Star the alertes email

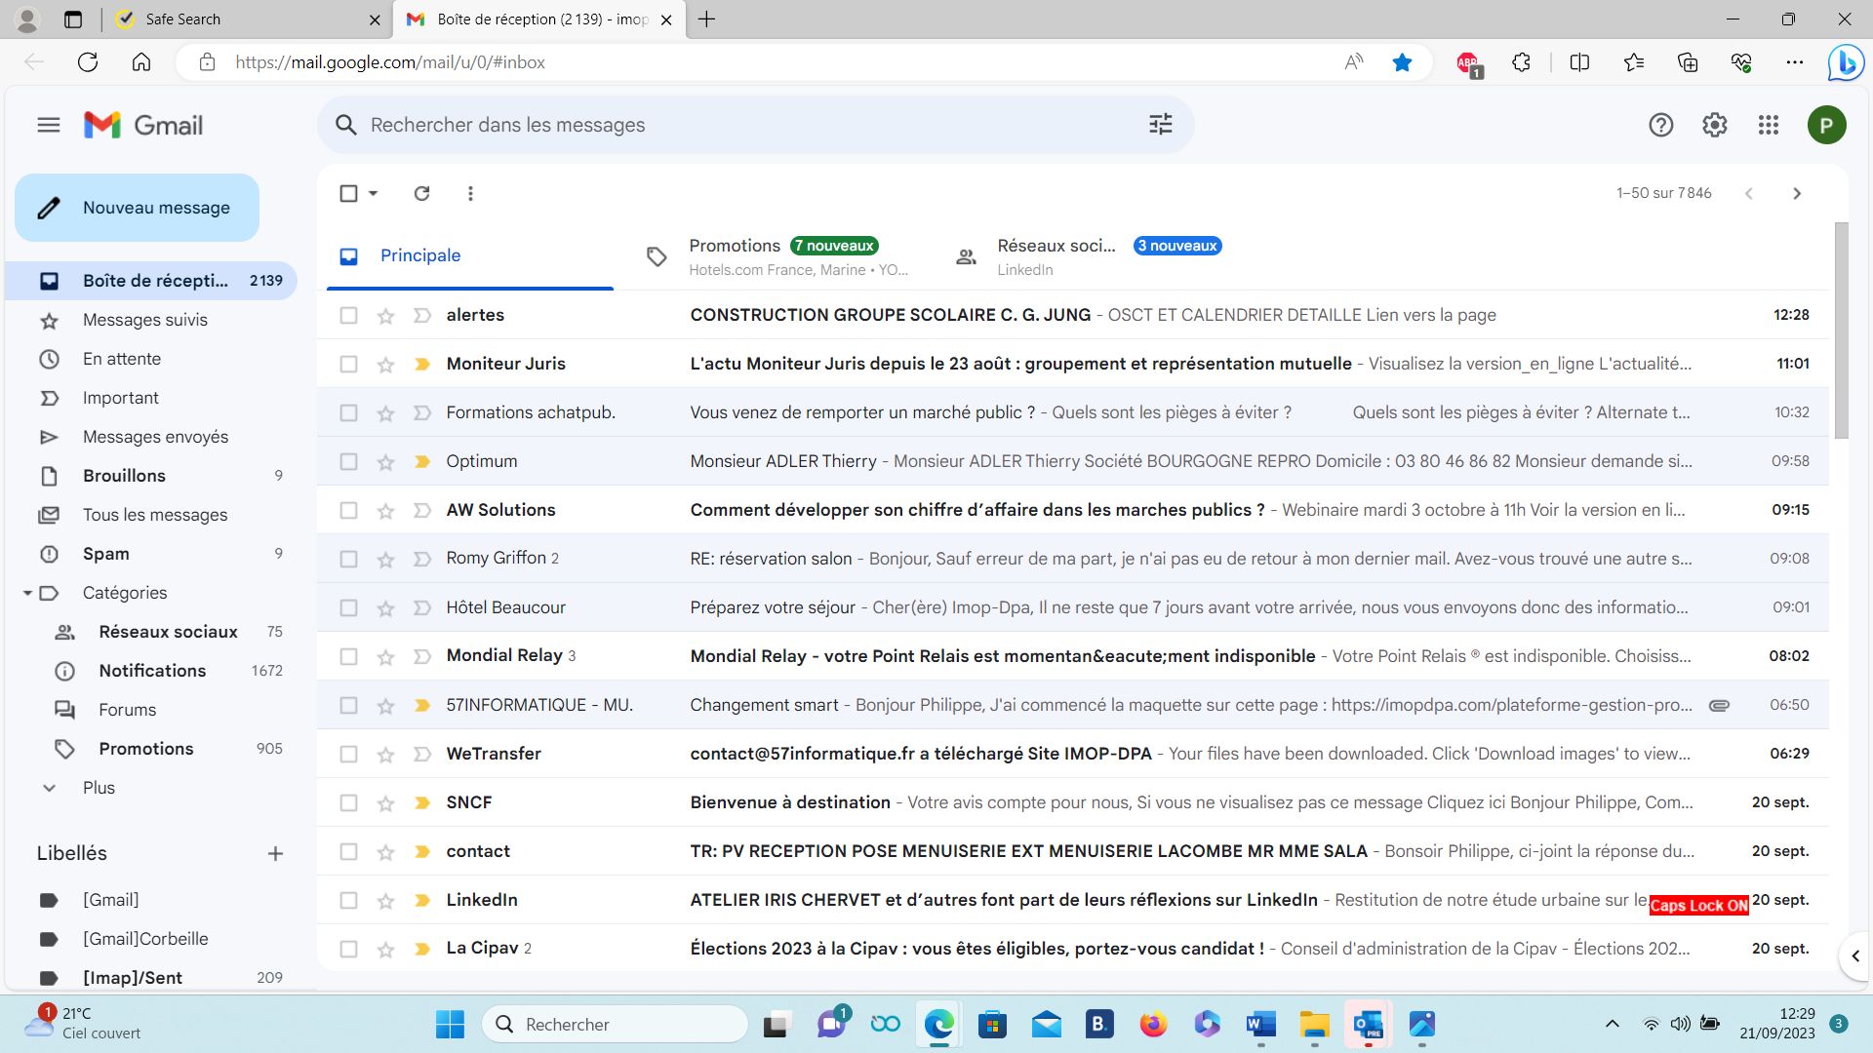click(385, 315)
